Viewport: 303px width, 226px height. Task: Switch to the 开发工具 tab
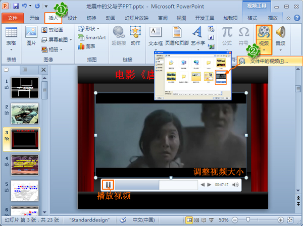pos(205,18)
